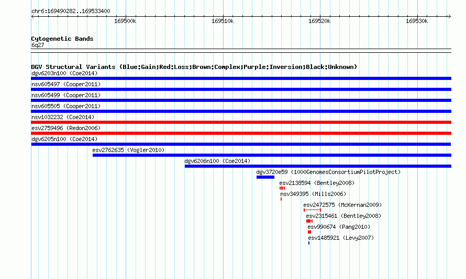Open the esv2759496 (Redon2006) label
Image resolution: width=466 pixels, height=279 pixels.
pos(66,128)
